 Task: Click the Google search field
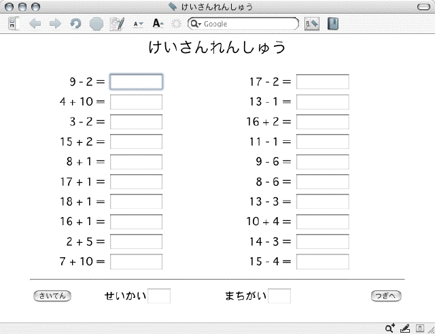pyautogui.click(x=248, y=24)
